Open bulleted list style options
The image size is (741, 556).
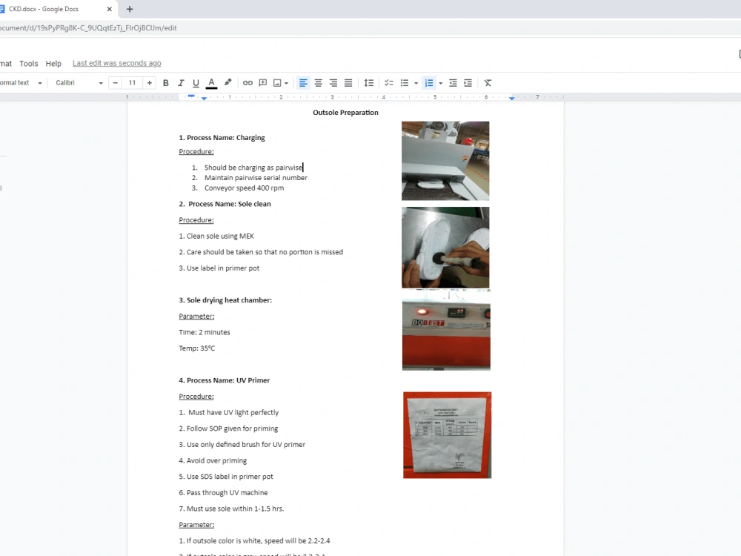coord(415,82)
